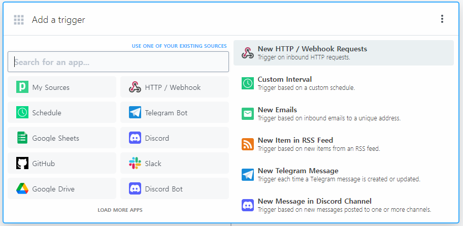This screenshot has width=463, height=226.
Task: Click Load More Apps
Action: [x=120, y=210]
